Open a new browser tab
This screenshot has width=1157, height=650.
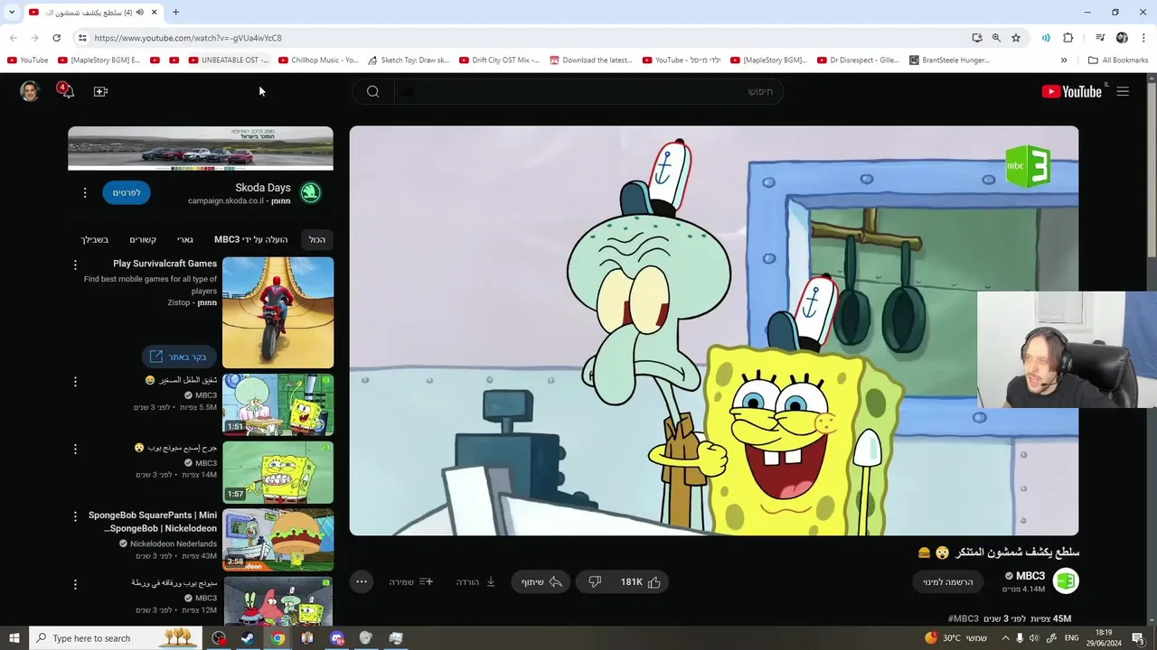(176, 13)
